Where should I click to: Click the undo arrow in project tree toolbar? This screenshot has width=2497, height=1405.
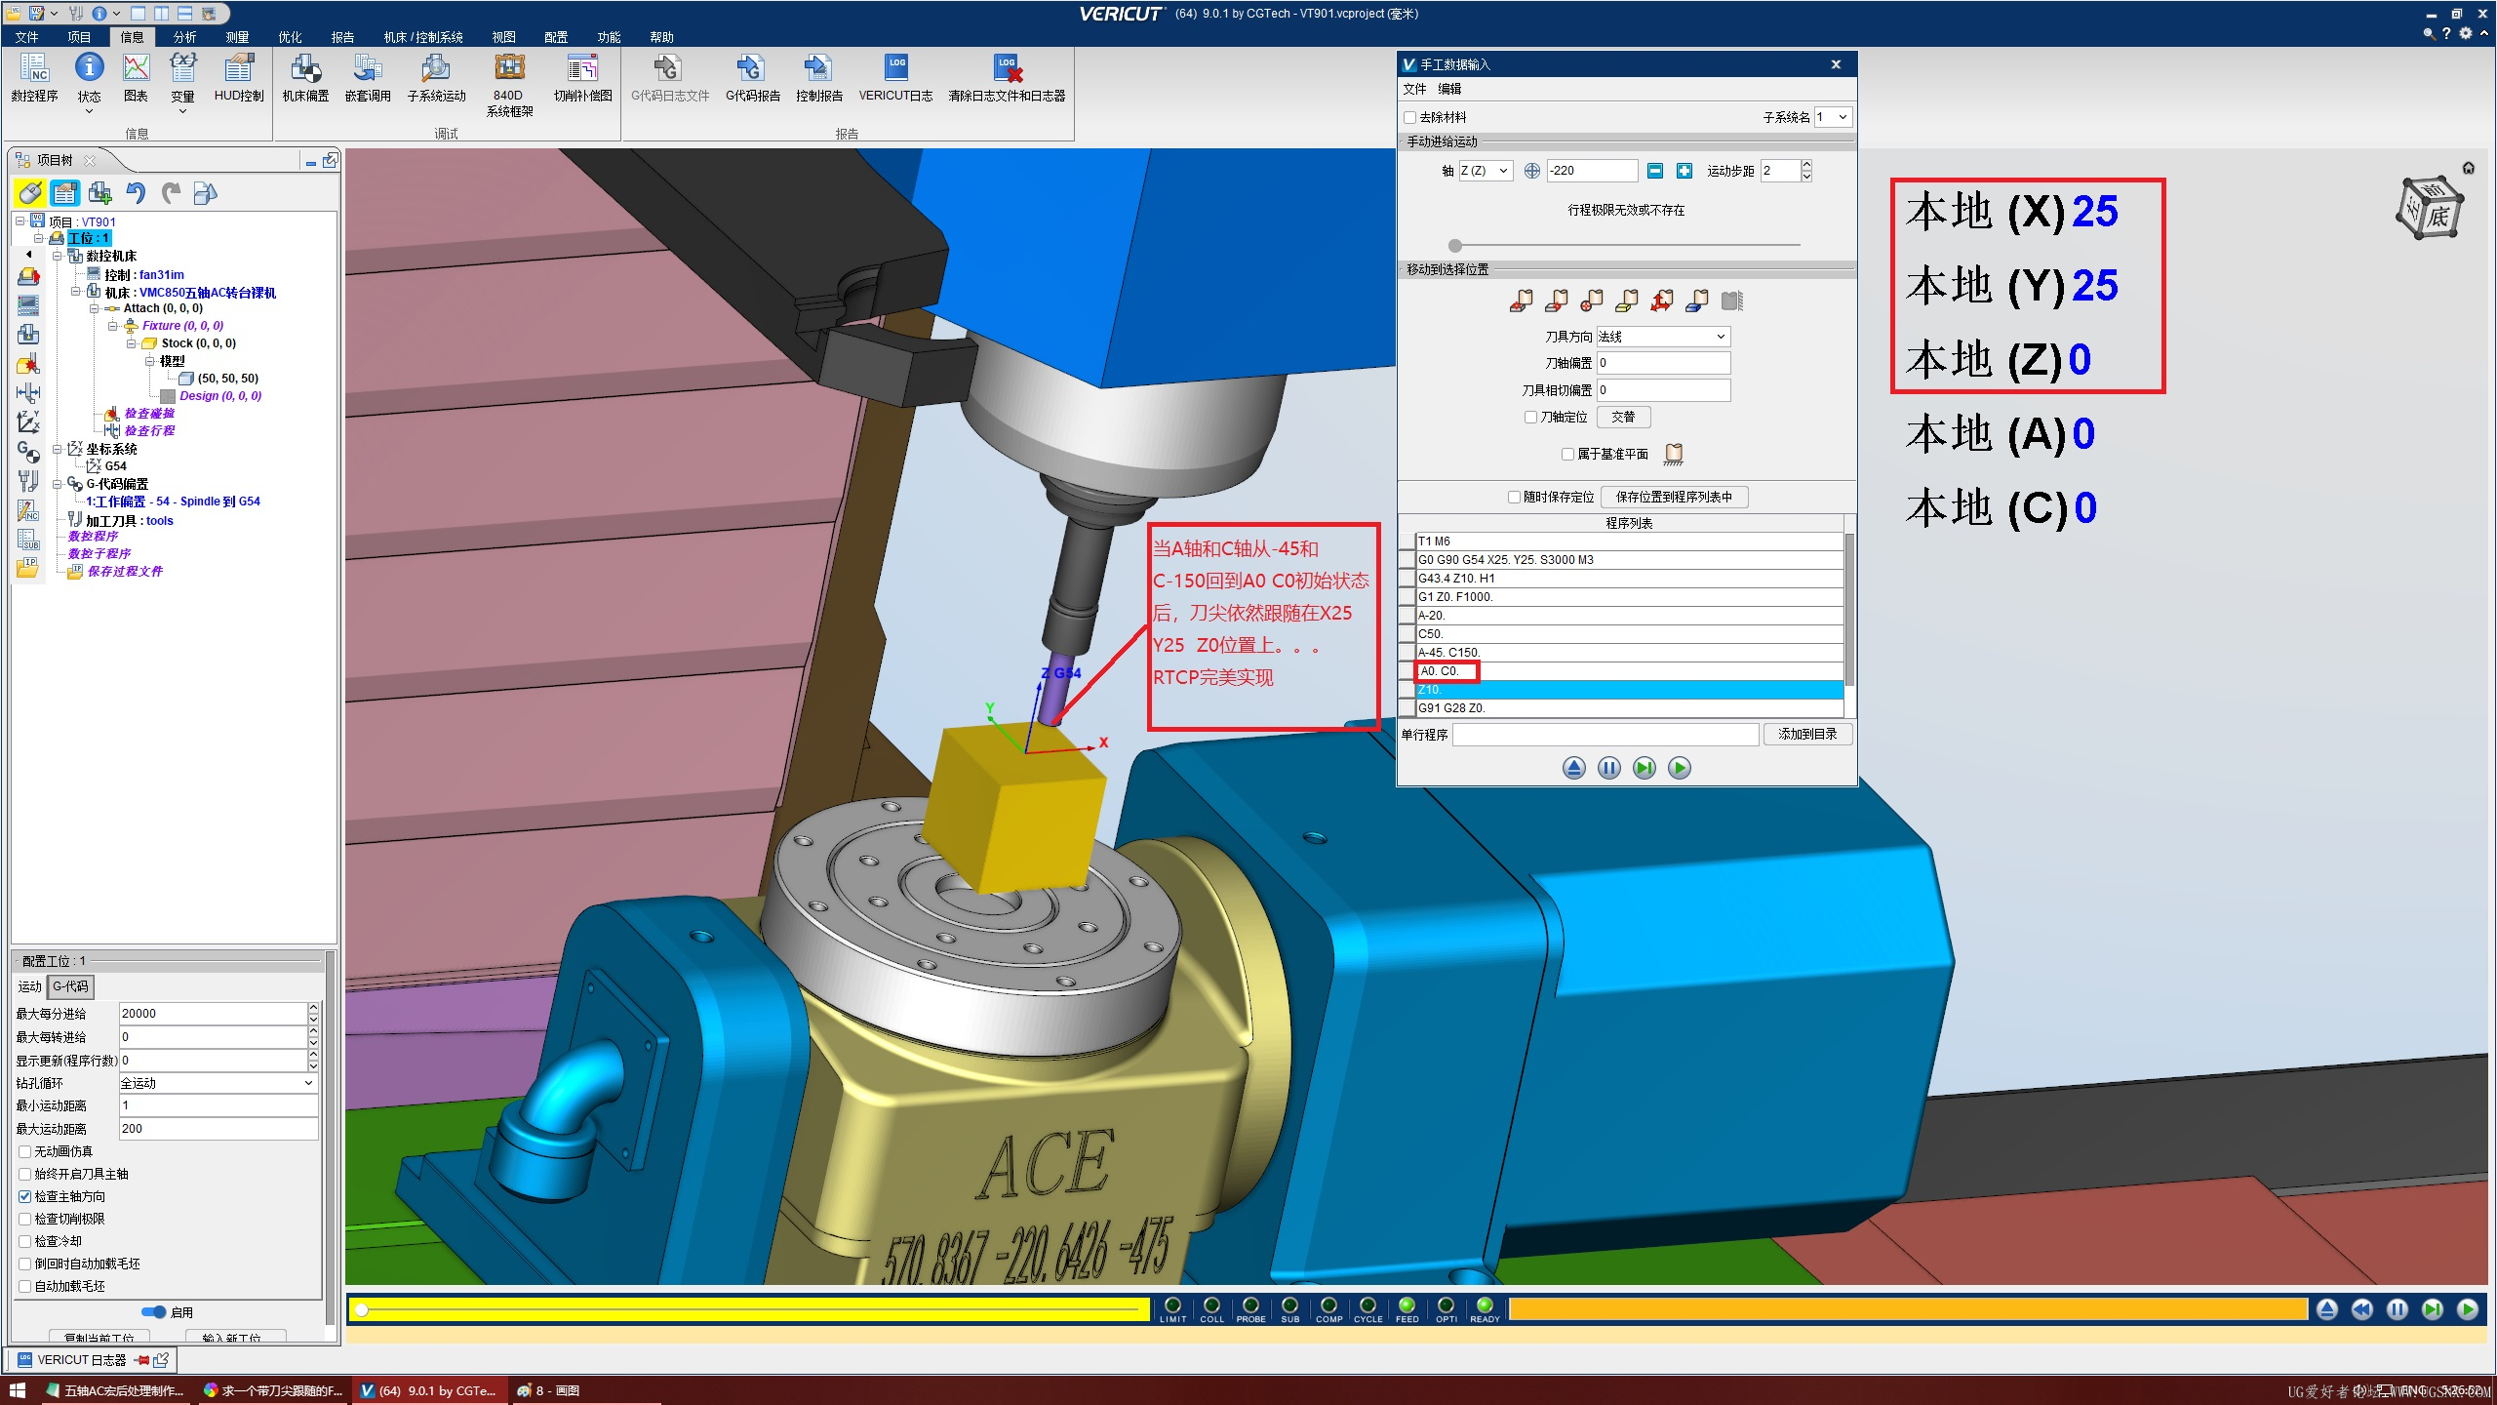point(136,193)
